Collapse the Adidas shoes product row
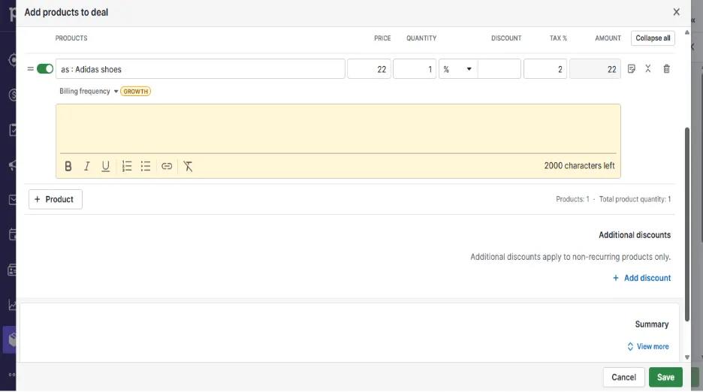This screenshot has height=392, width=703. pyautogui.click(x=648, y=68)
